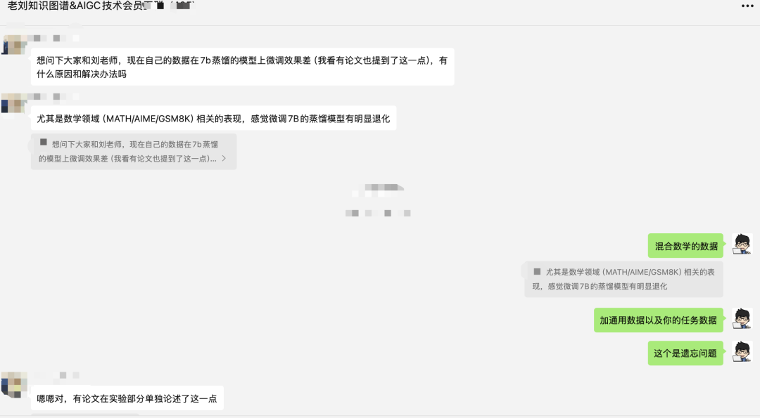This screenshot has width=760, height=418.
Task: Click the avatar beside 这个是遗忘问题 message
Action: coord(742,352)
